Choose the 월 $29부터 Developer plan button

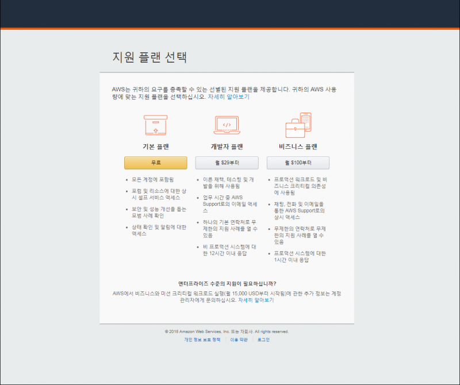tap(227, 163)
